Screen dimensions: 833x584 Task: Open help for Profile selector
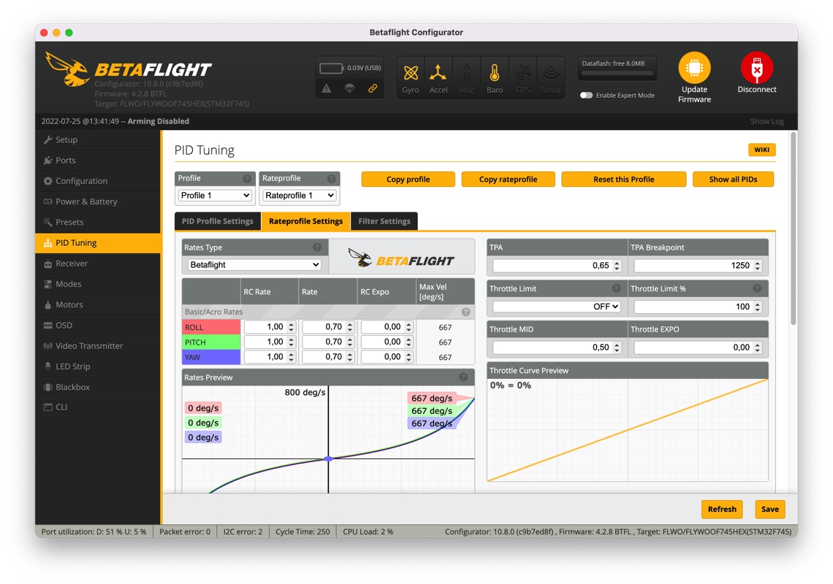click(x=247, y=179)
